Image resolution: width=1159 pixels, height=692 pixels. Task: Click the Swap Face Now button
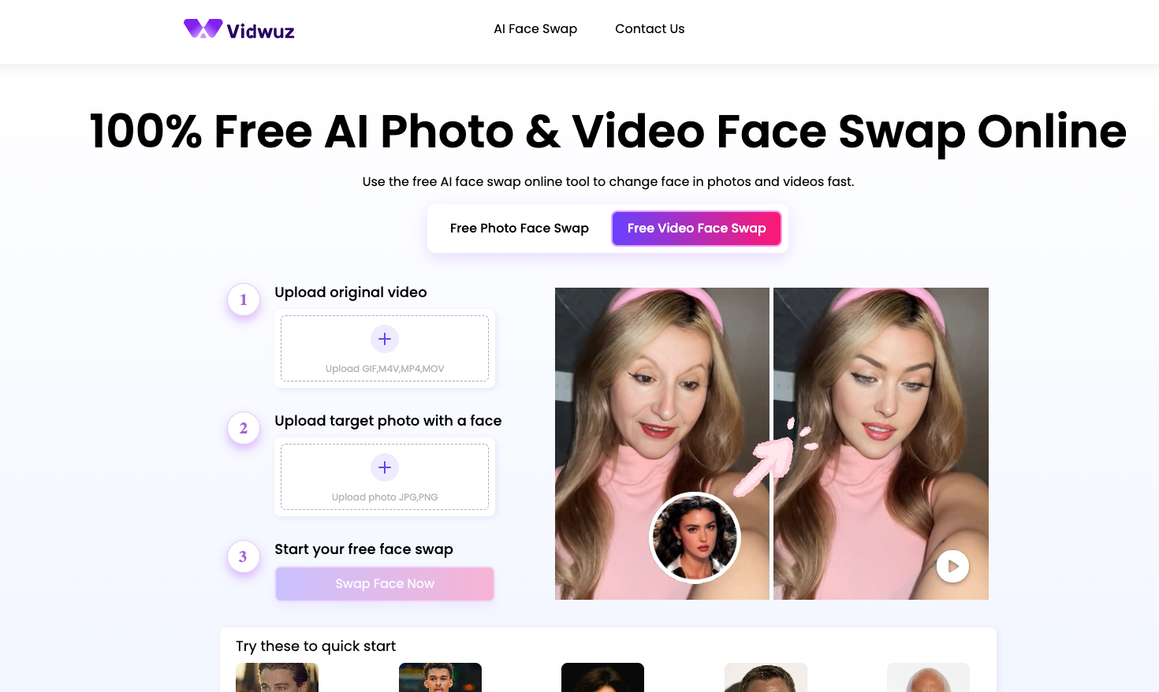(x=385, y=584)
